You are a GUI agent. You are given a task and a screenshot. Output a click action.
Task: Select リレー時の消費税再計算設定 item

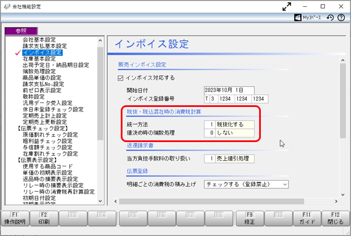58,192
